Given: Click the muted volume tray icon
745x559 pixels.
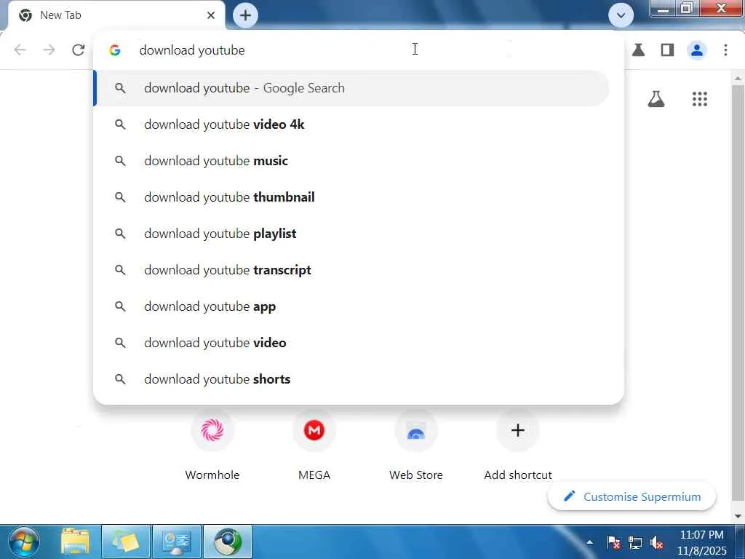Looking at the screenshot, I should [656, 542].
